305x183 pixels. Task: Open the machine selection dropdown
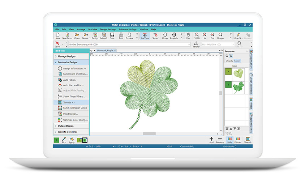(188, 44)
